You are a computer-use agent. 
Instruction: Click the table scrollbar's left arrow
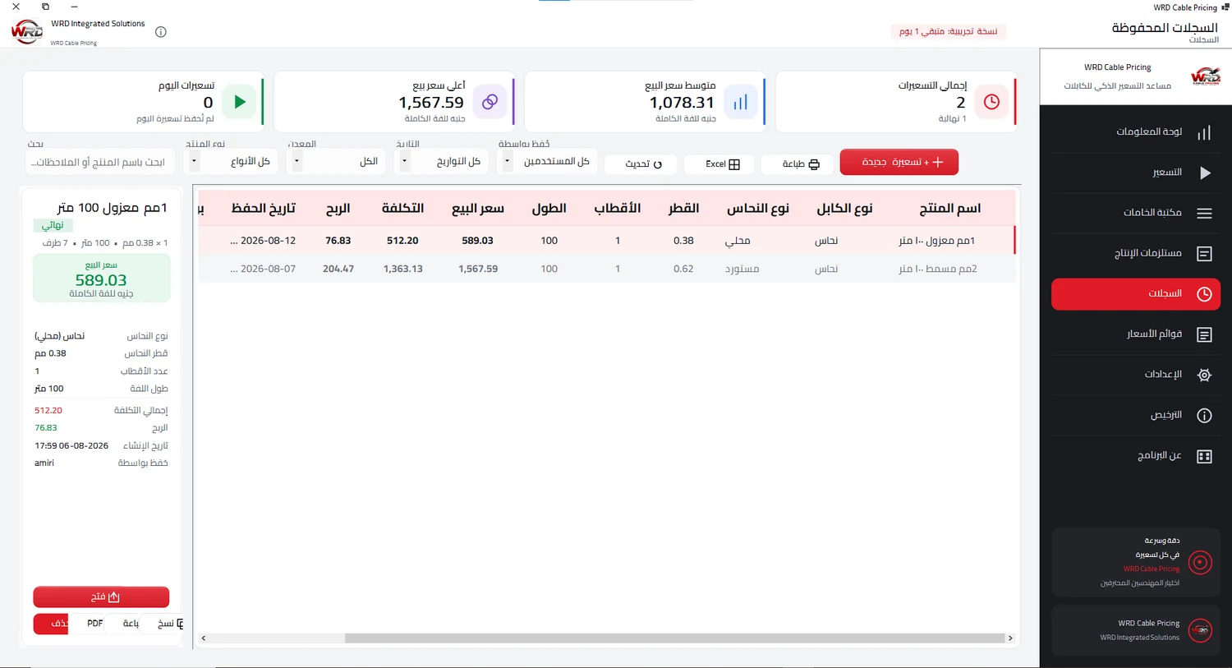(x=204, y=638)
